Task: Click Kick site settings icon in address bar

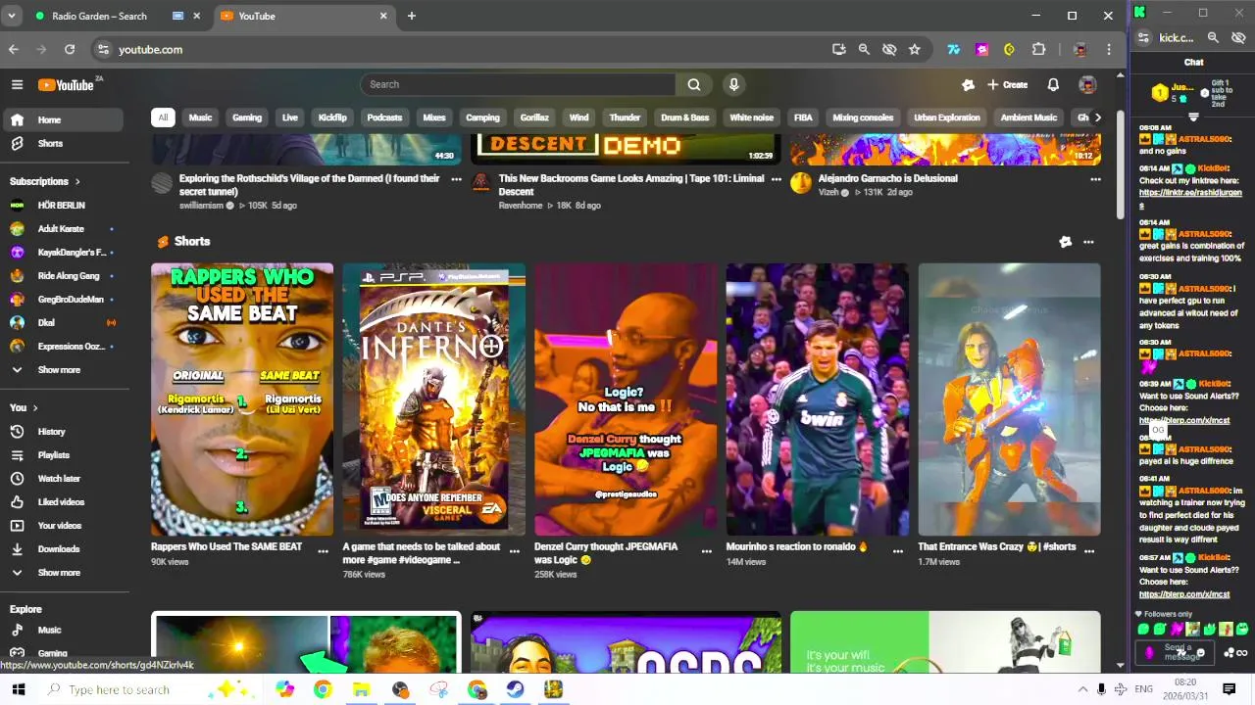Action: click(x=1144, y=37)
